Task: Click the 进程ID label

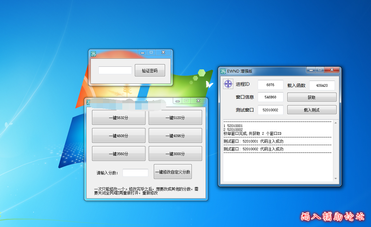Action: coord(243,84)
